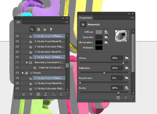Image resolution: width=157 pixels, height=114 pixels.
Task: Switch to the 3D tab
Action: pyautogui.click(x=18, y=22)
